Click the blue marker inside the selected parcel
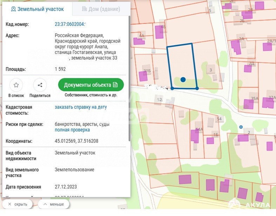This screenshot has width=276, height=216. pyautogui.click(x=183, y=80)
